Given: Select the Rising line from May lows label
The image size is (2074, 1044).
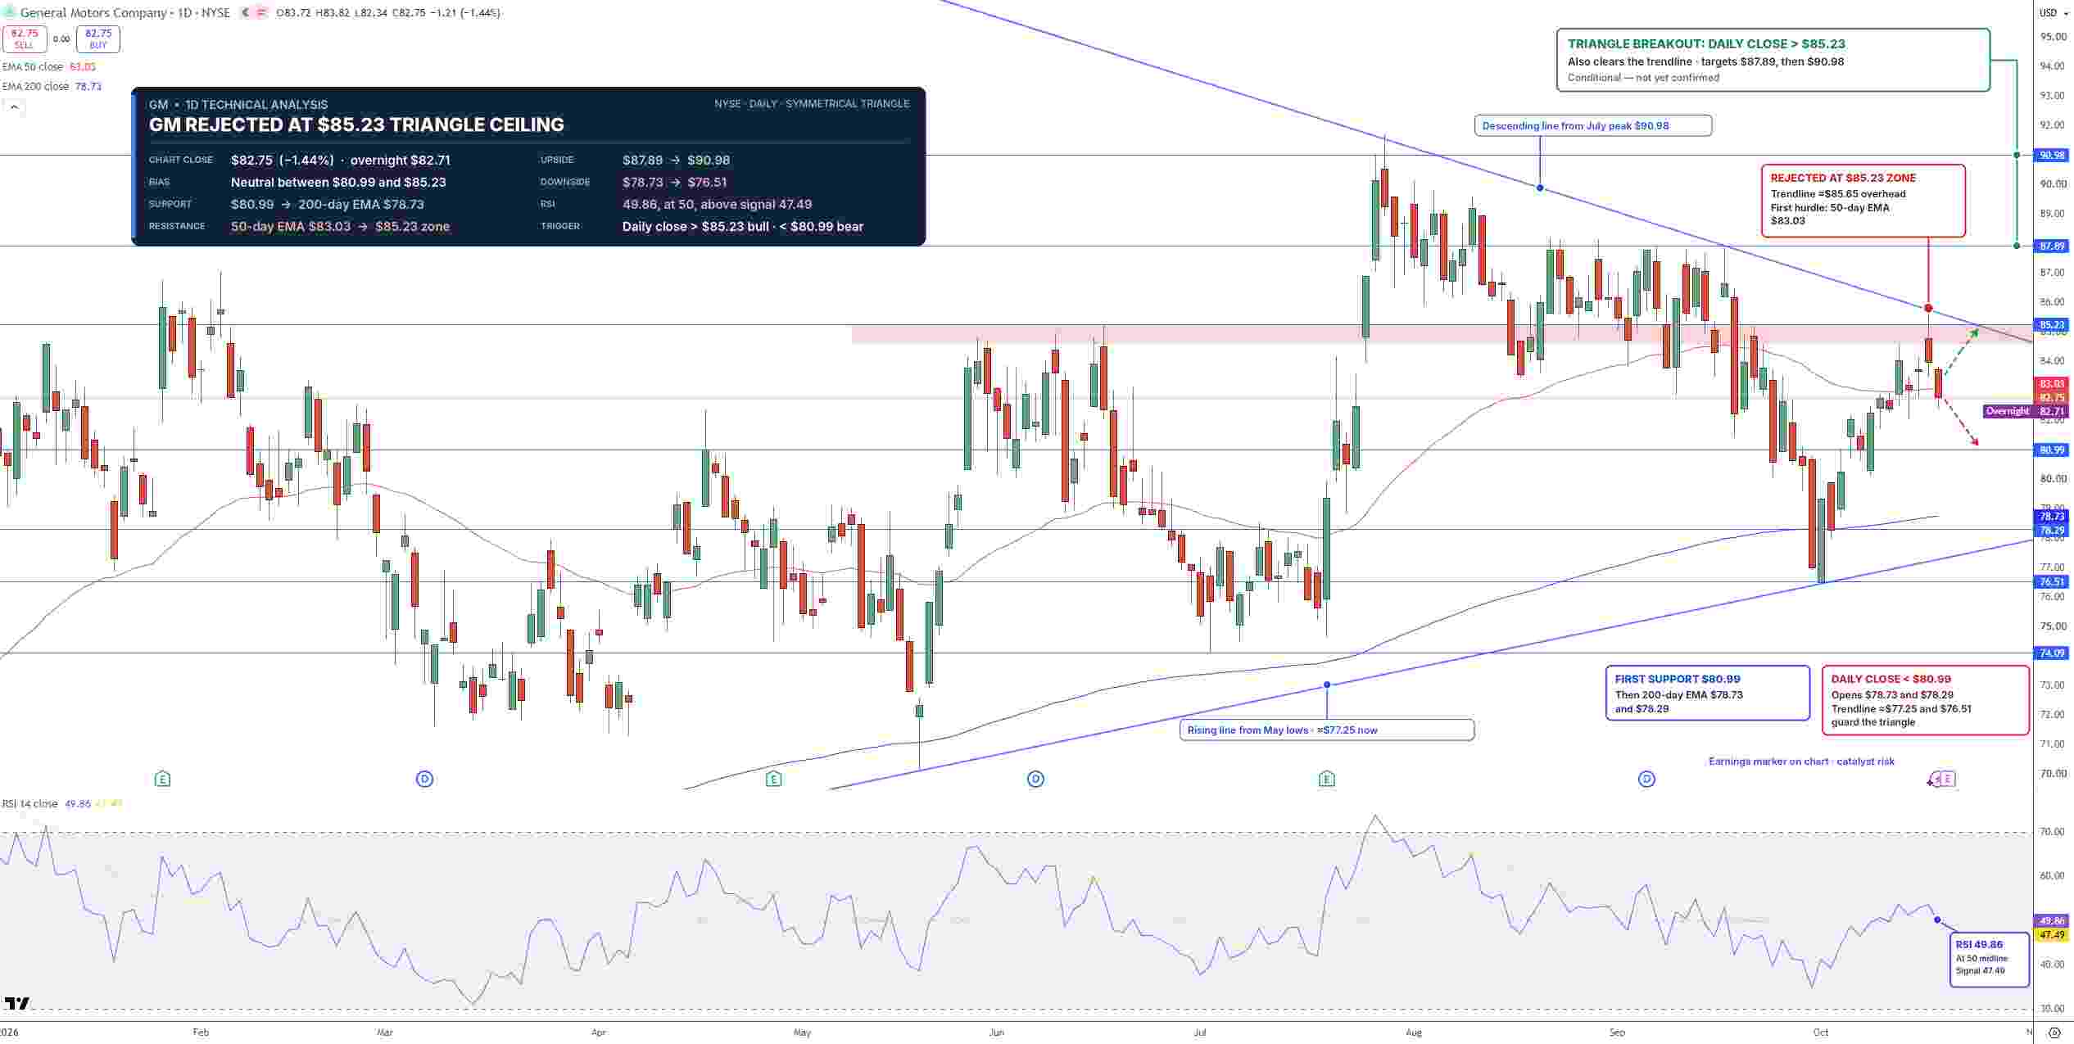Looking at the screenshot, I should click(x=1327, y=730).
